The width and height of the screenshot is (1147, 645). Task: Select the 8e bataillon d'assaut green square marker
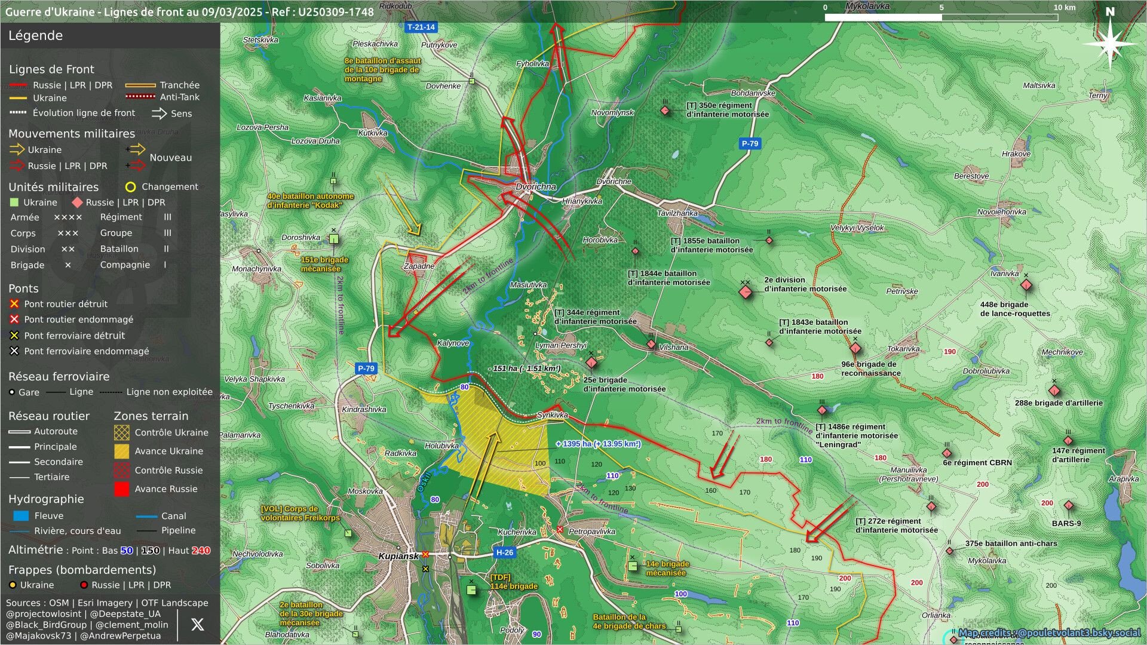(x=472, y=81)
